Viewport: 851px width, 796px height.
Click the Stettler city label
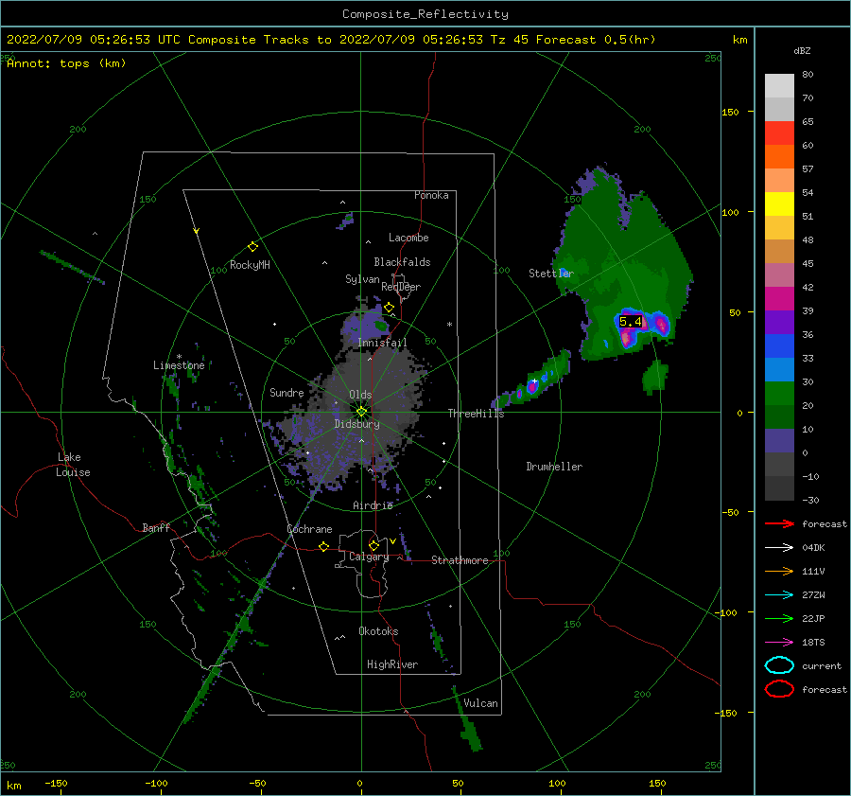pos(551,274)
